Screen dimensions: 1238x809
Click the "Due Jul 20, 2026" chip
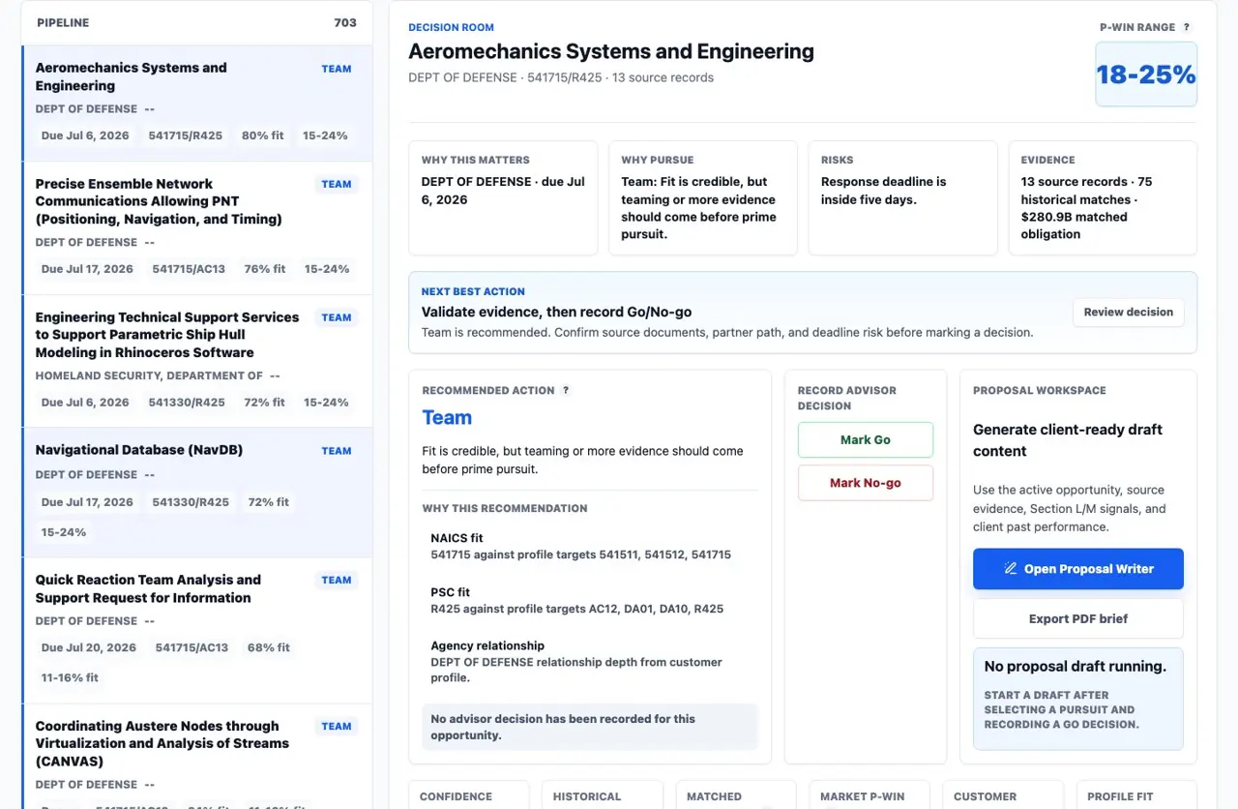click(89, 647)
